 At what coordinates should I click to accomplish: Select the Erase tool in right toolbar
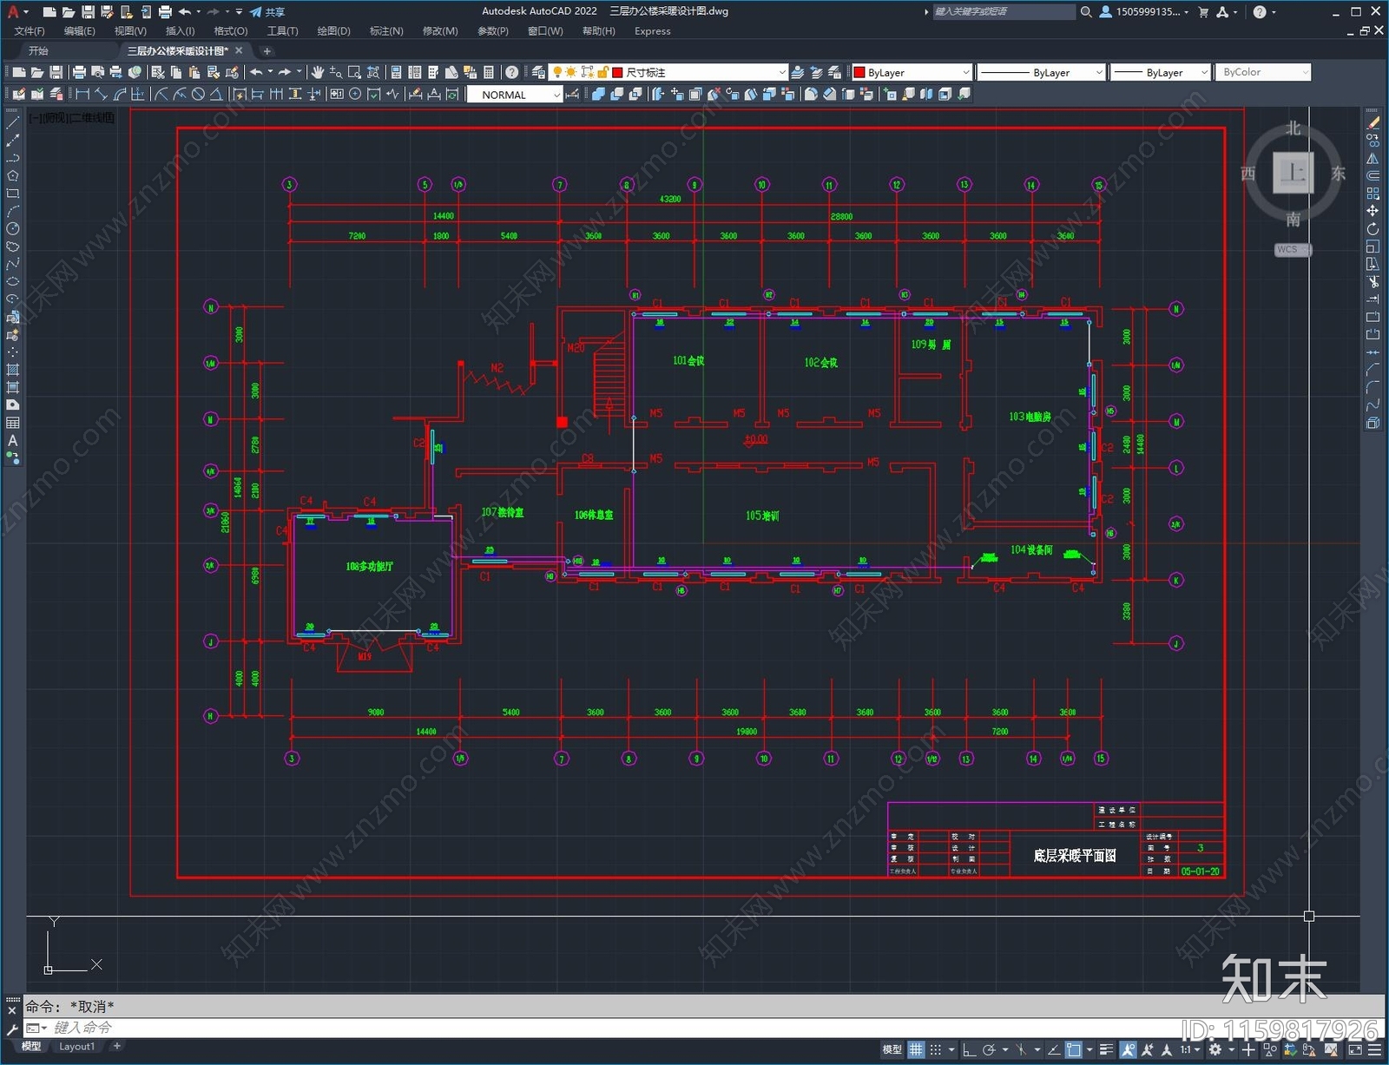click(x=1373, y=123)
